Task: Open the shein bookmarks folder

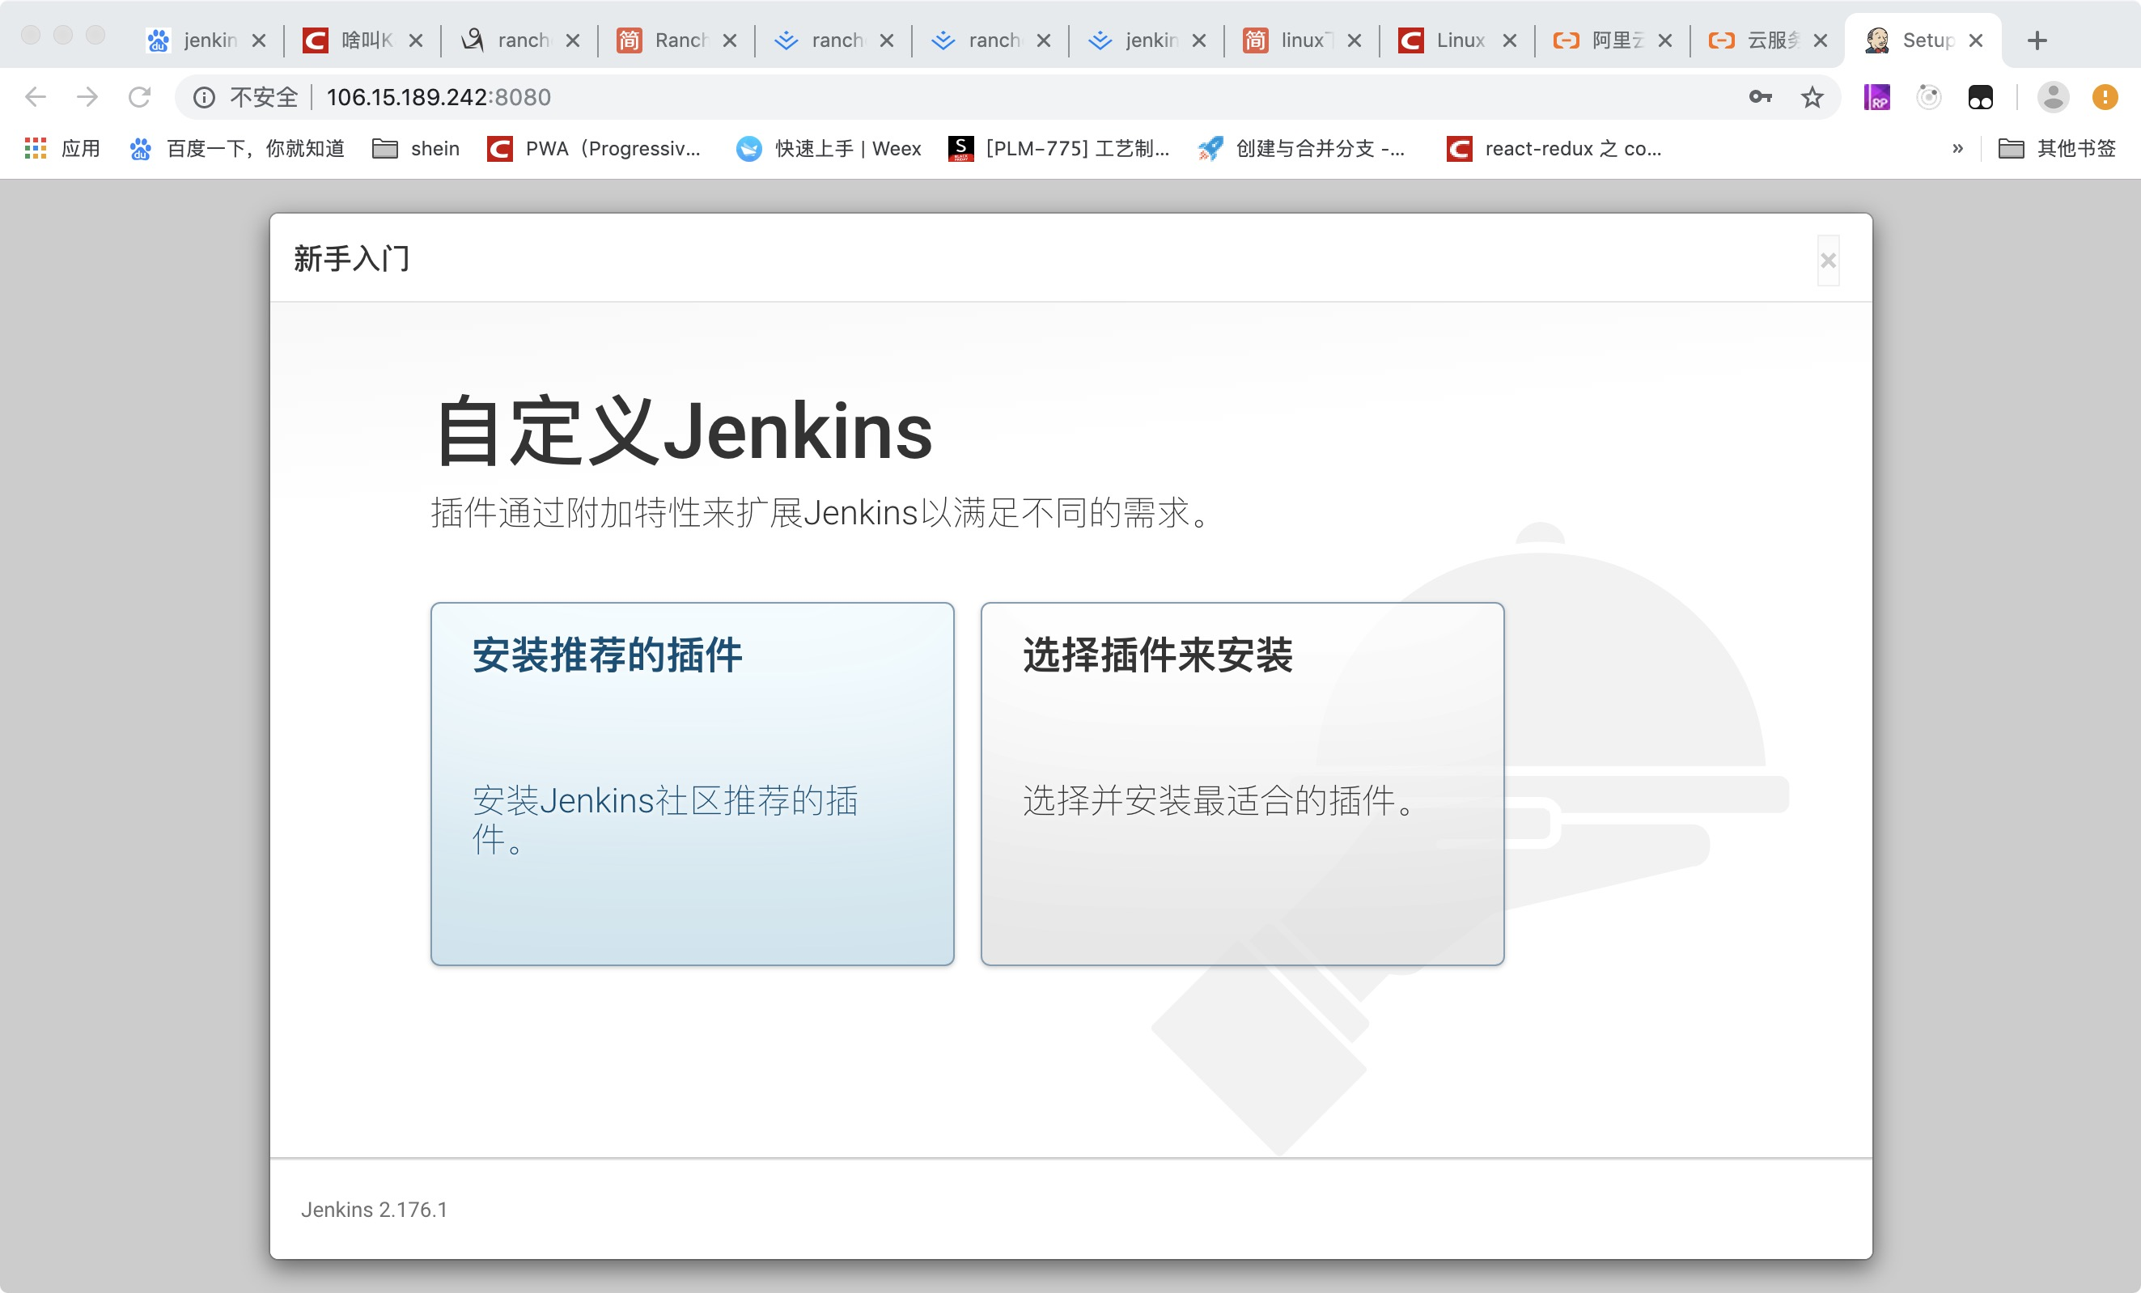Action: click(416, 149)
